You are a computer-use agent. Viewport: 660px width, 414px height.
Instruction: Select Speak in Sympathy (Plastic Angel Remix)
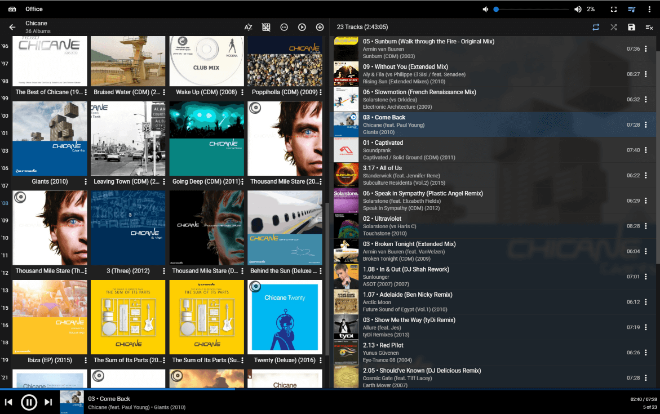tap(495, 201)
